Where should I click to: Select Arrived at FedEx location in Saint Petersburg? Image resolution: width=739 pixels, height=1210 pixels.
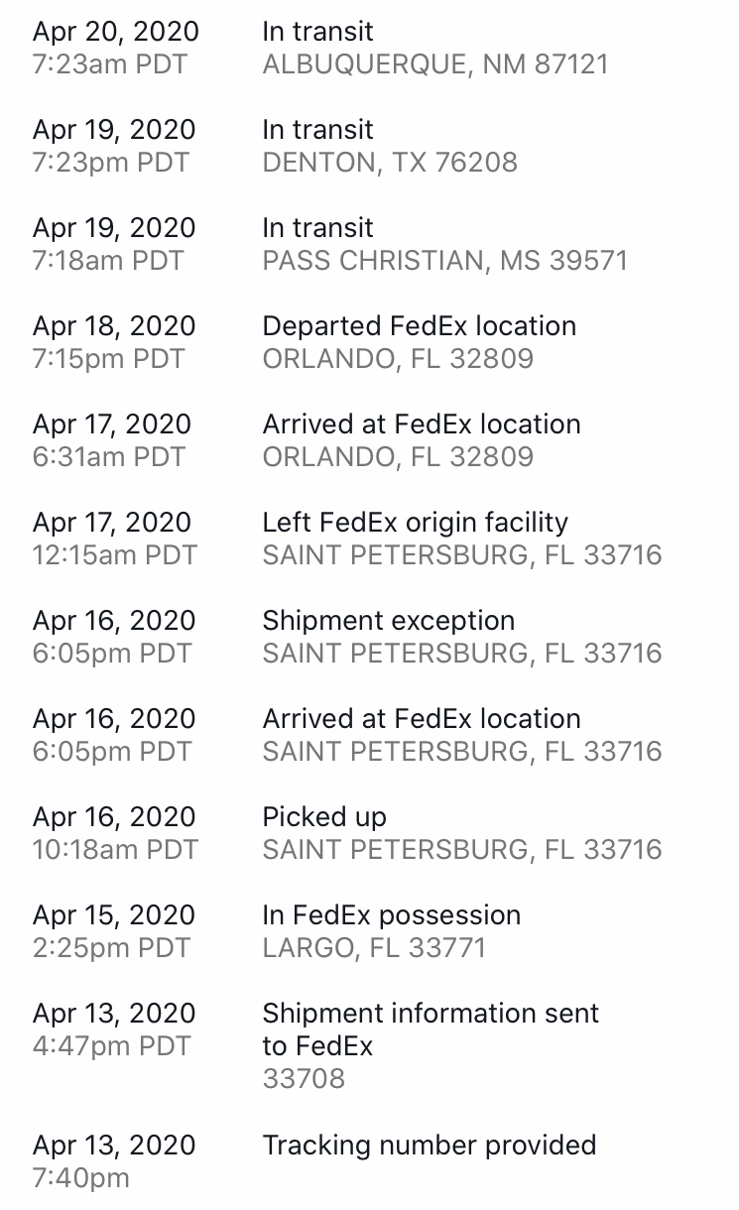pos(422,718)
